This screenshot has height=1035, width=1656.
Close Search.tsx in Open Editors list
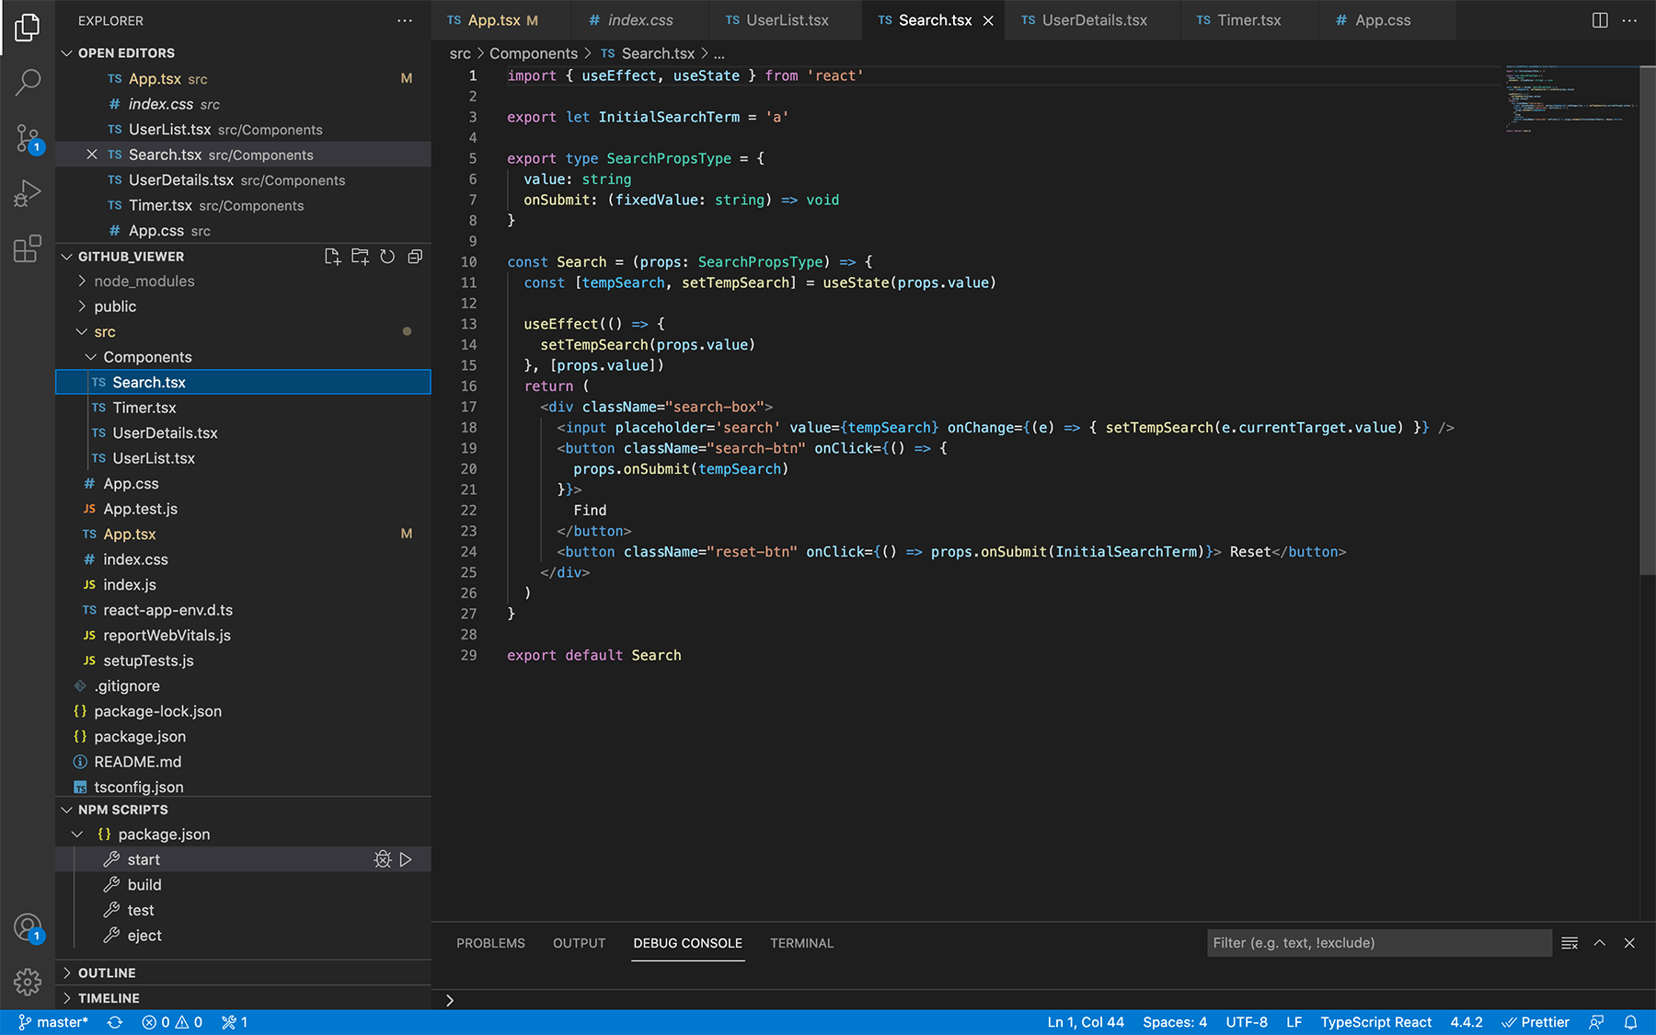92,155
